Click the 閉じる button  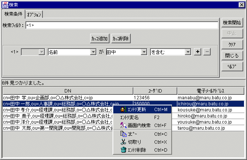click(x=232, y=55)
